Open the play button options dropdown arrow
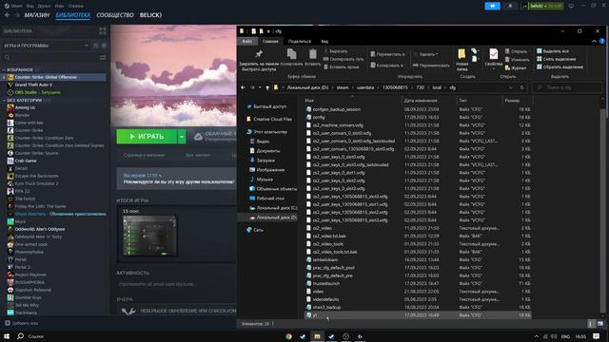The height and width of the screenshot is (342, 609). (x=182, y=137)
